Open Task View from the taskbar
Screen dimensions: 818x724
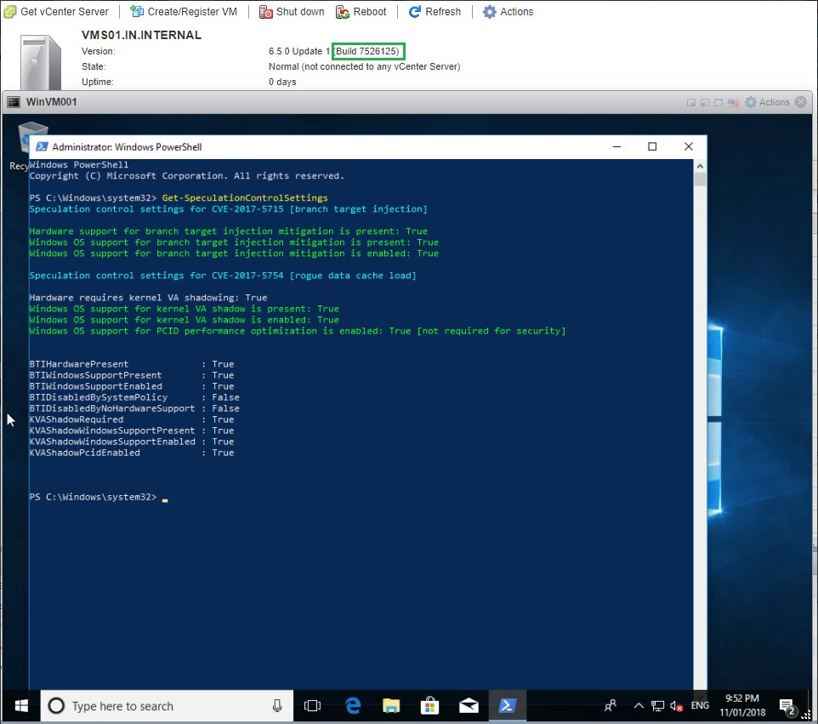pyautogui.click(x=312, y=706)
